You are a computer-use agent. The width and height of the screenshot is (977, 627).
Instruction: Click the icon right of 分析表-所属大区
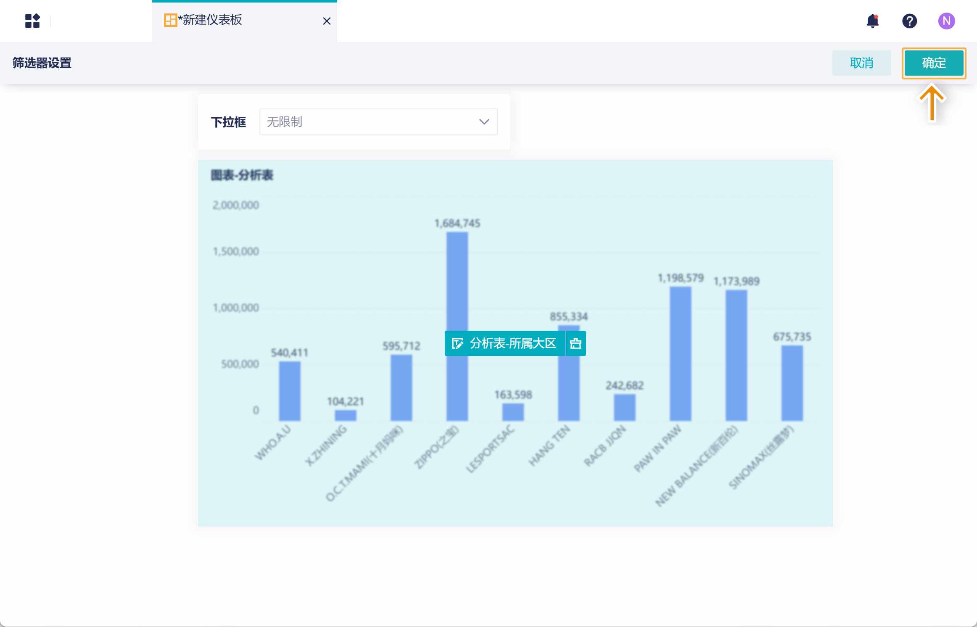pos(576,343)
